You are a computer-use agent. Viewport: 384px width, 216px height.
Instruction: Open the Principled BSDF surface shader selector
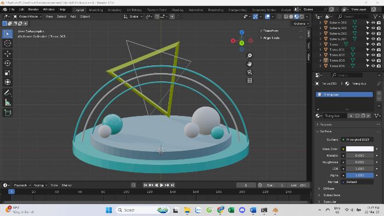tap(357, 140)
